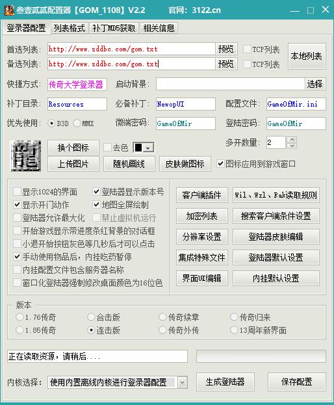Select the 合击版 version radio
Viewport: 334px width, 405px height.
[x=91, y=317]
